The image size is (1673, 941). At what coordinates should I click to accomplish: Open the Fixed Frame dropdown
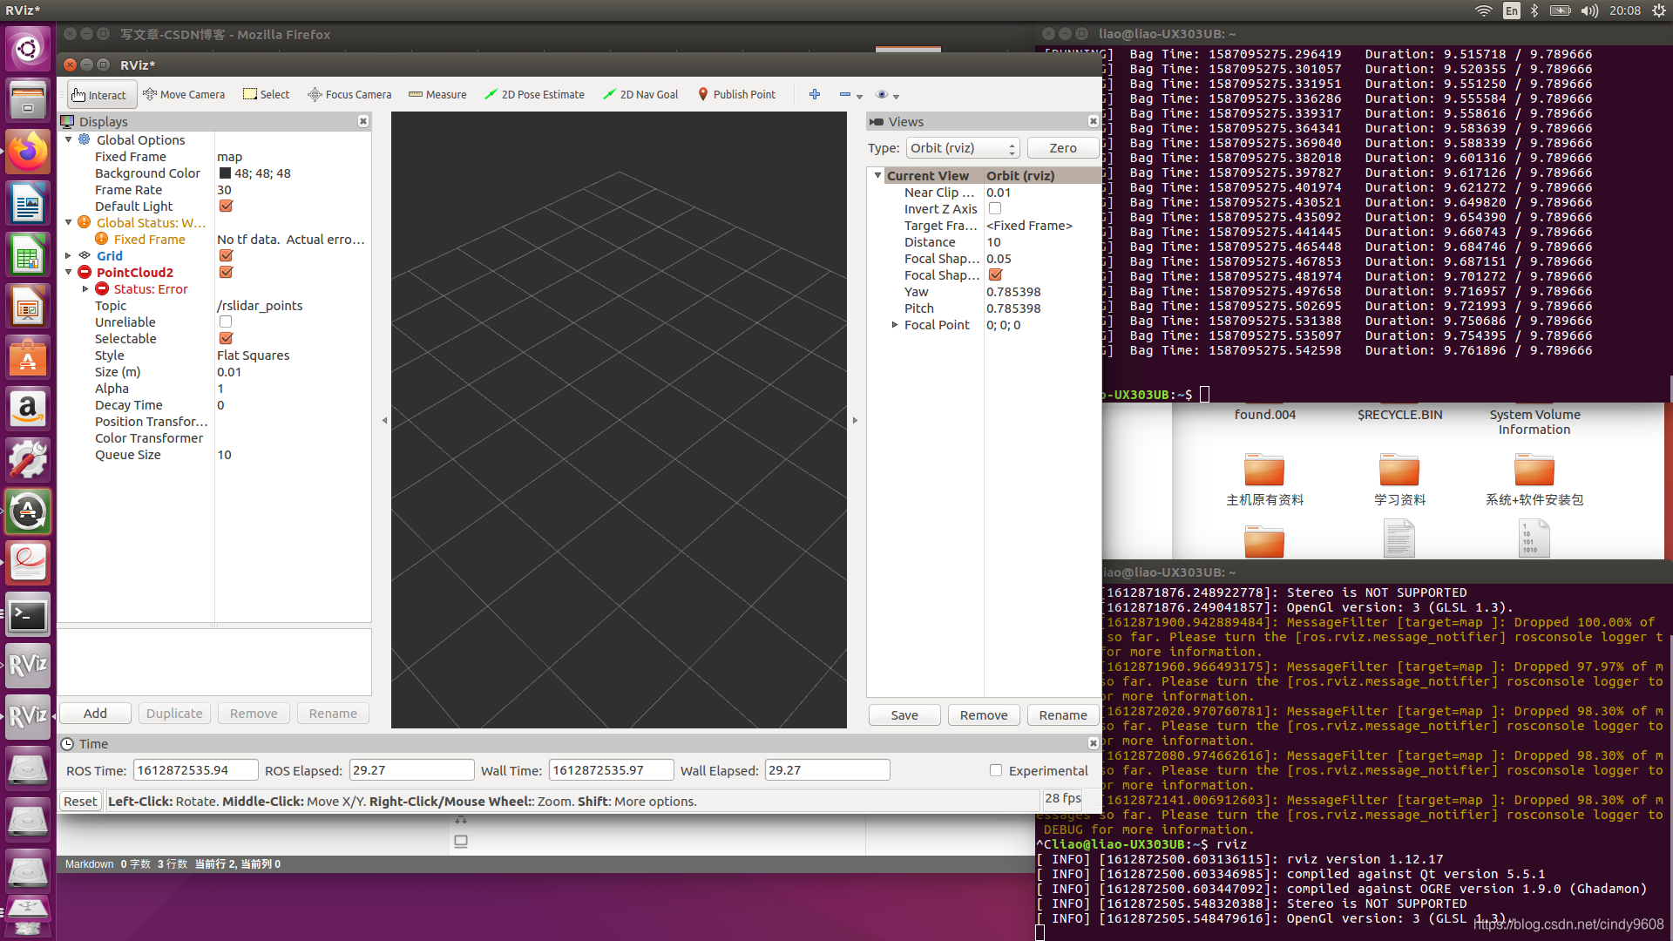tap(291, 156)
